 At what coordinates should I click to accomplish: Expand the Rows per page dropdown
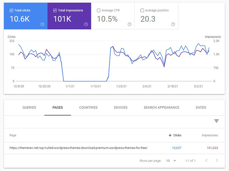(170, 161)
